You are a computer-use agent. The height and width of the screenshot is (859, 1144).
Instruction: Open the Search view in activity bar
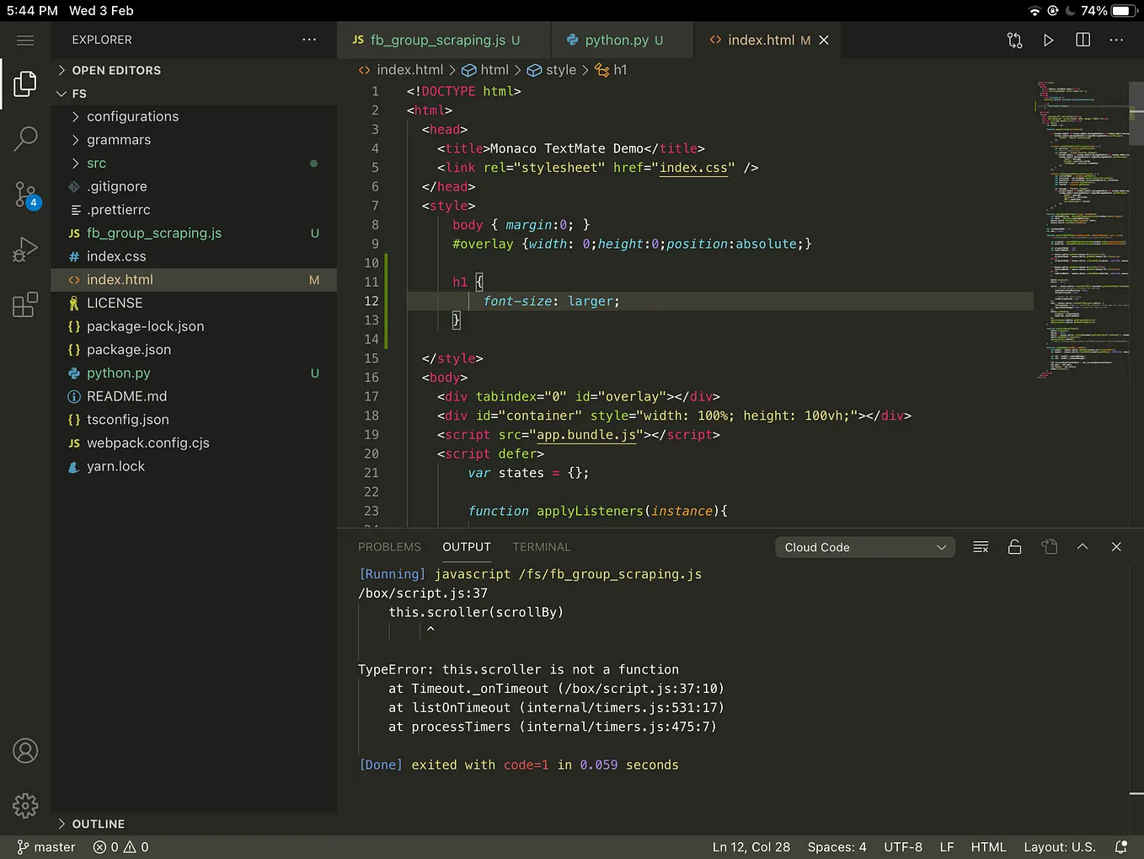(25, 138)
